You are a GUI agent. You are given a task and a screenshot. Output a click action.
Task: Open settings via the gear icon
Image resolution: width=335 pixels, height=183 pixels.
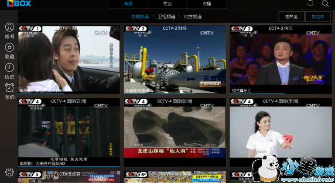(10, 172)
